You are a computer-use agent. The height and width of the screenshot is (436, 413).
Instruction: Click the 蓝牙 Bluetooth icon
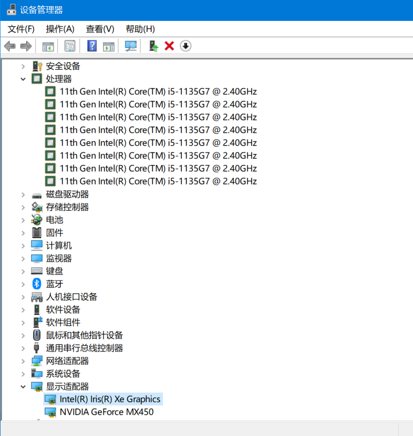coord(37,284)
